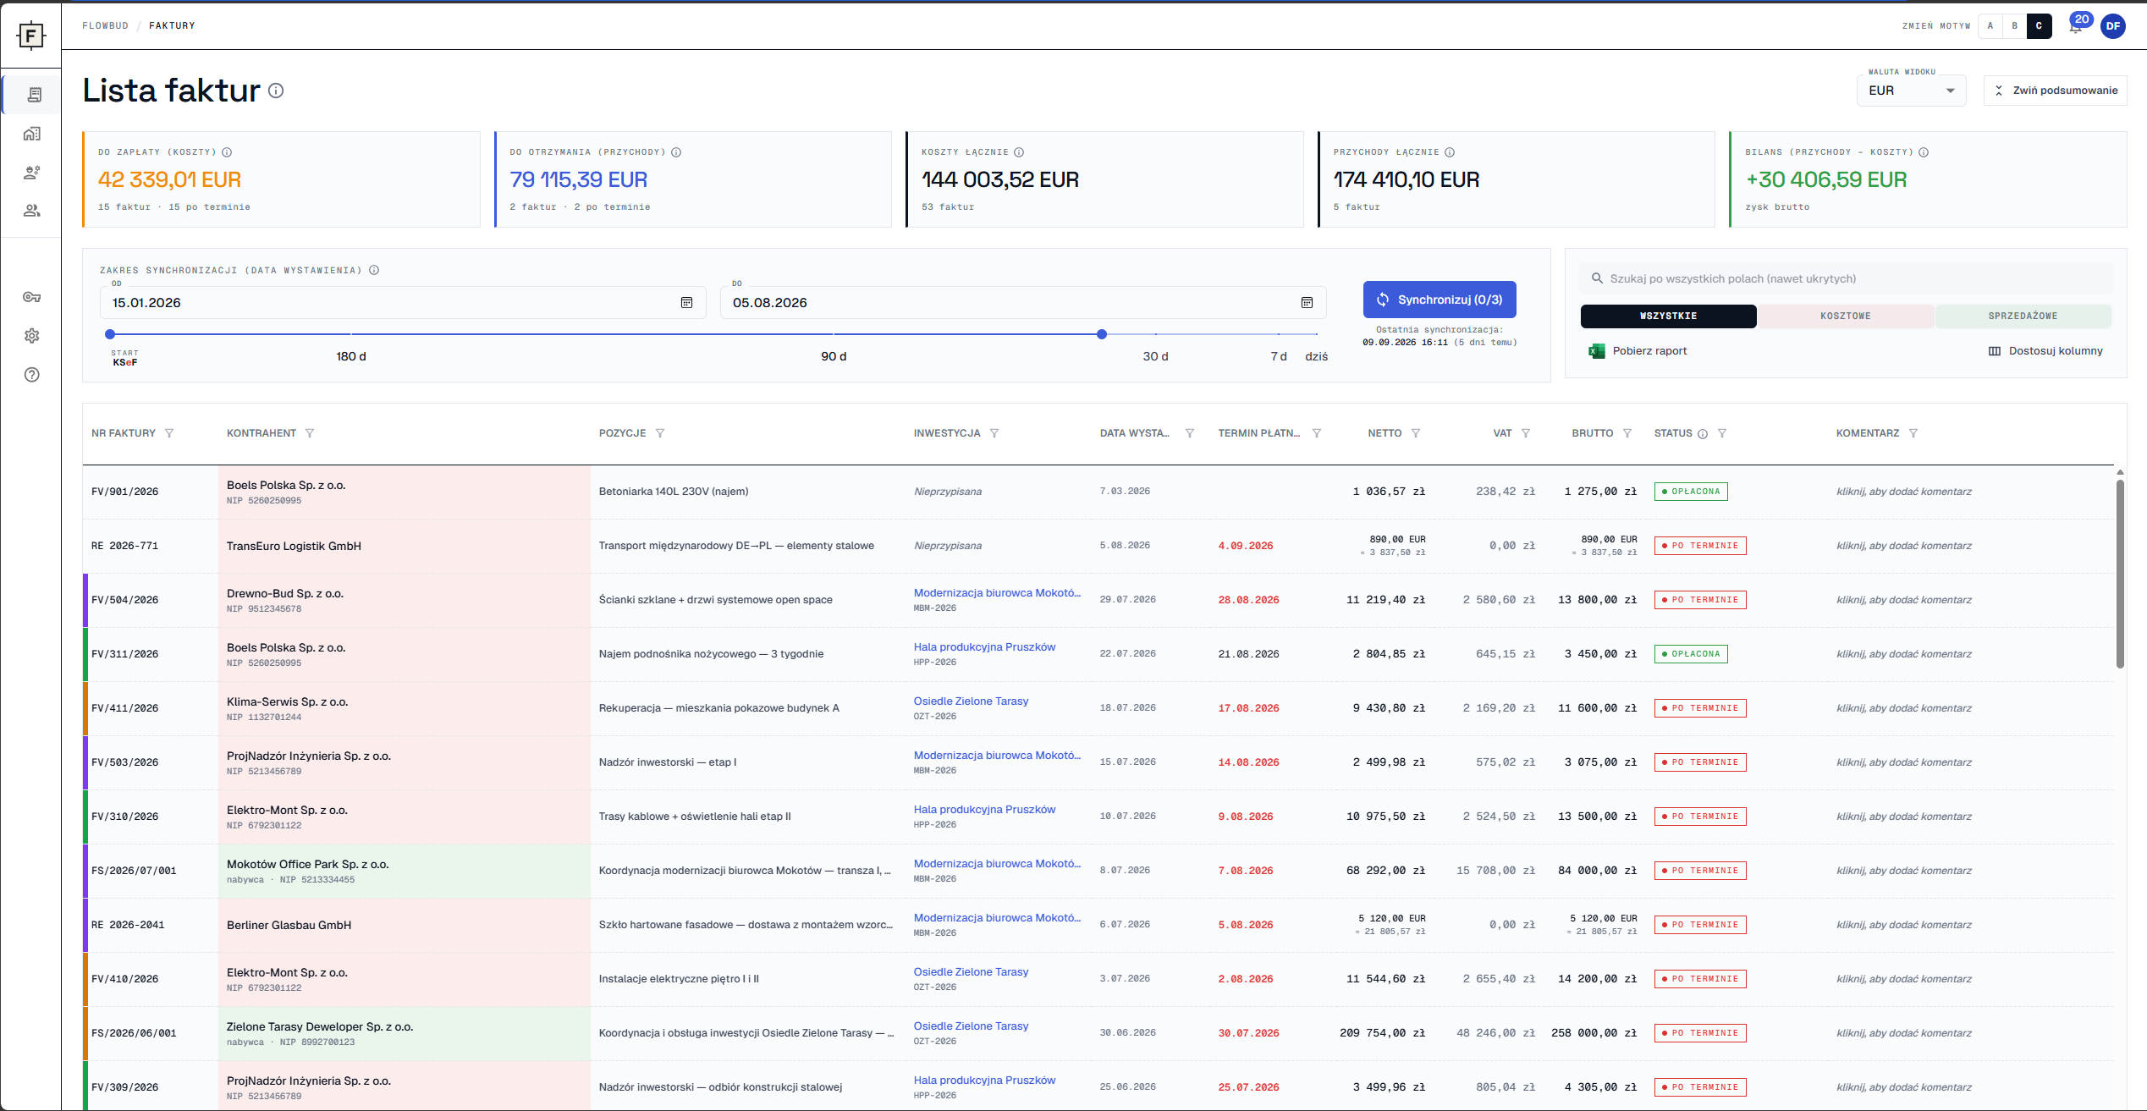The width and height of the screenshot is (2147, 1111).
Task: Jump slider to the 180 d mark
Action: (351, 356)
